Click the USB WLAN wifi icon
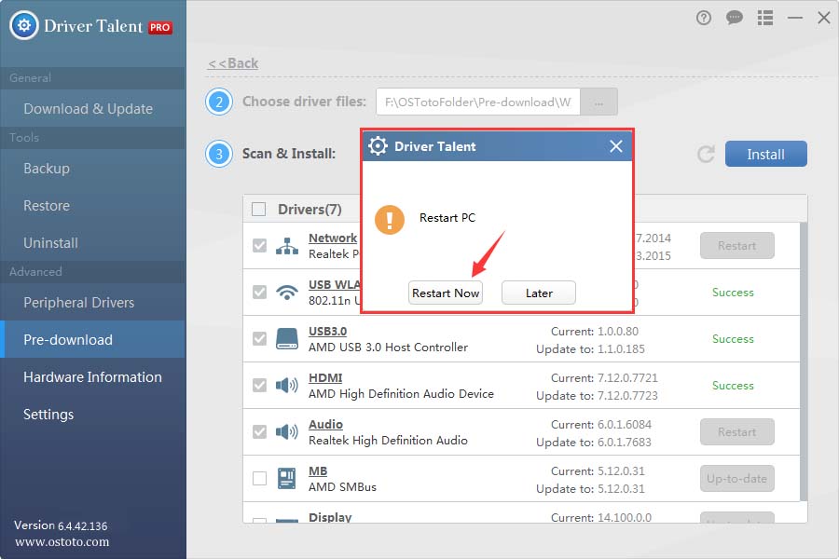Image resolution: width=839 pixels, height=559 pixels. (x=287, y=292)
